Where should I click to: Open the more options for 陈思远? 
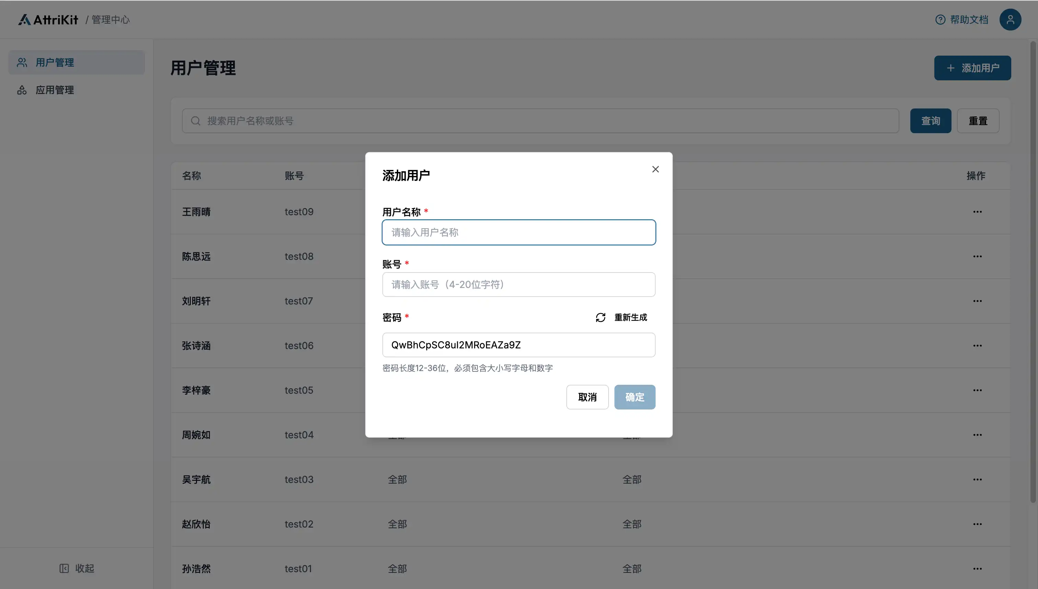pyautogui.click(x=977, y=256)
